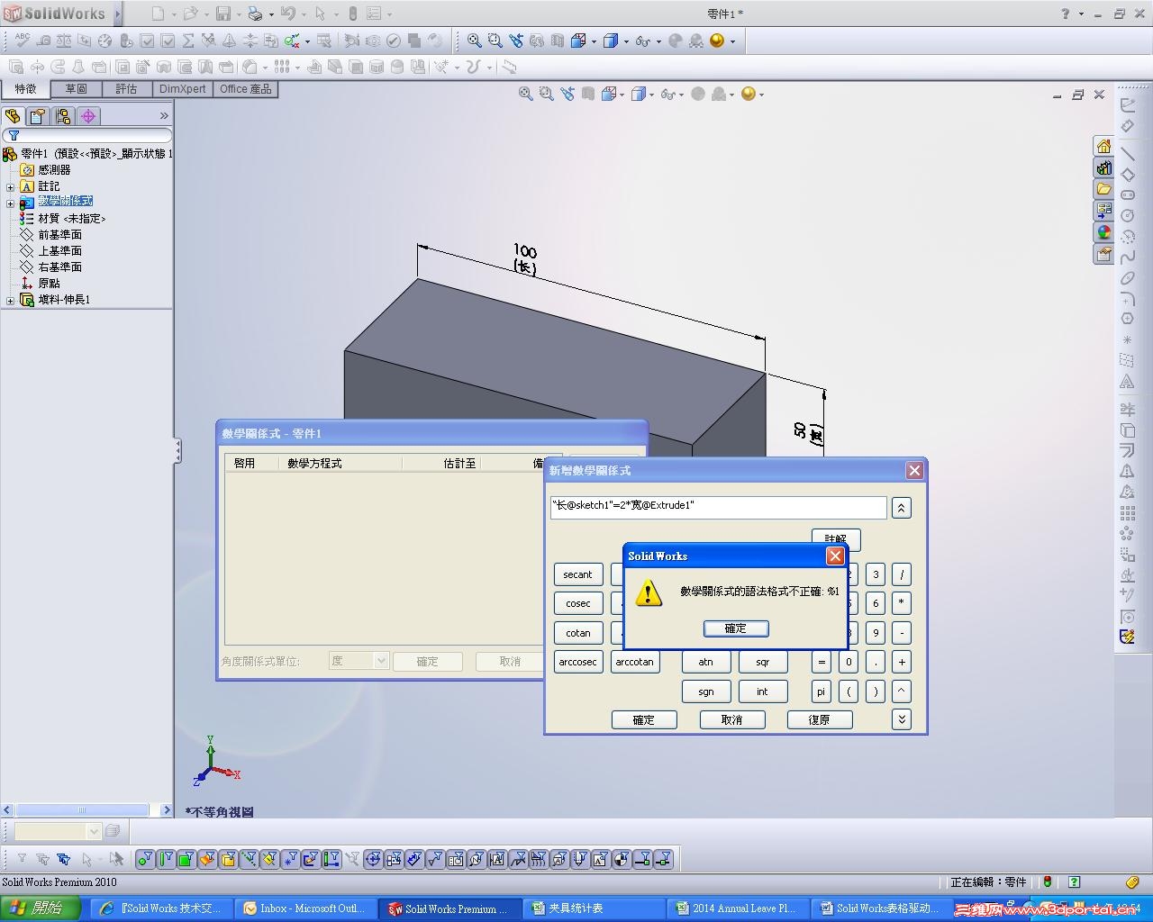Click the Design Library icon in the task pane

(x=1103, y=168)
